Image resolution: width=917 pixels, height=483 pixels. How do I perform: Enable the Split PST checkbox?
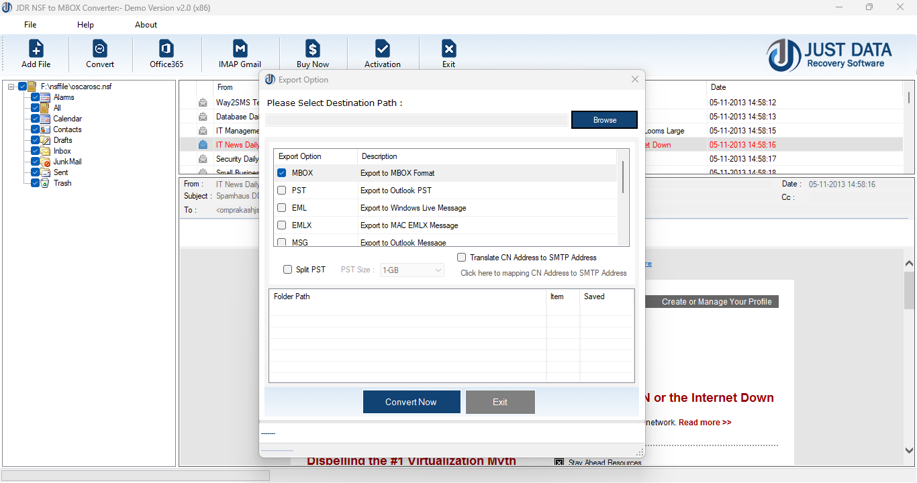coord(288,270)
